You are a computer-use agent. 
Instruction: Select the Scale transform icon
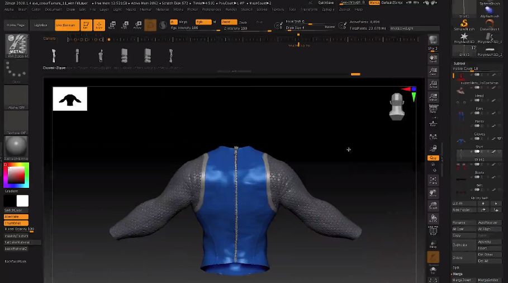tap(125, 25)
